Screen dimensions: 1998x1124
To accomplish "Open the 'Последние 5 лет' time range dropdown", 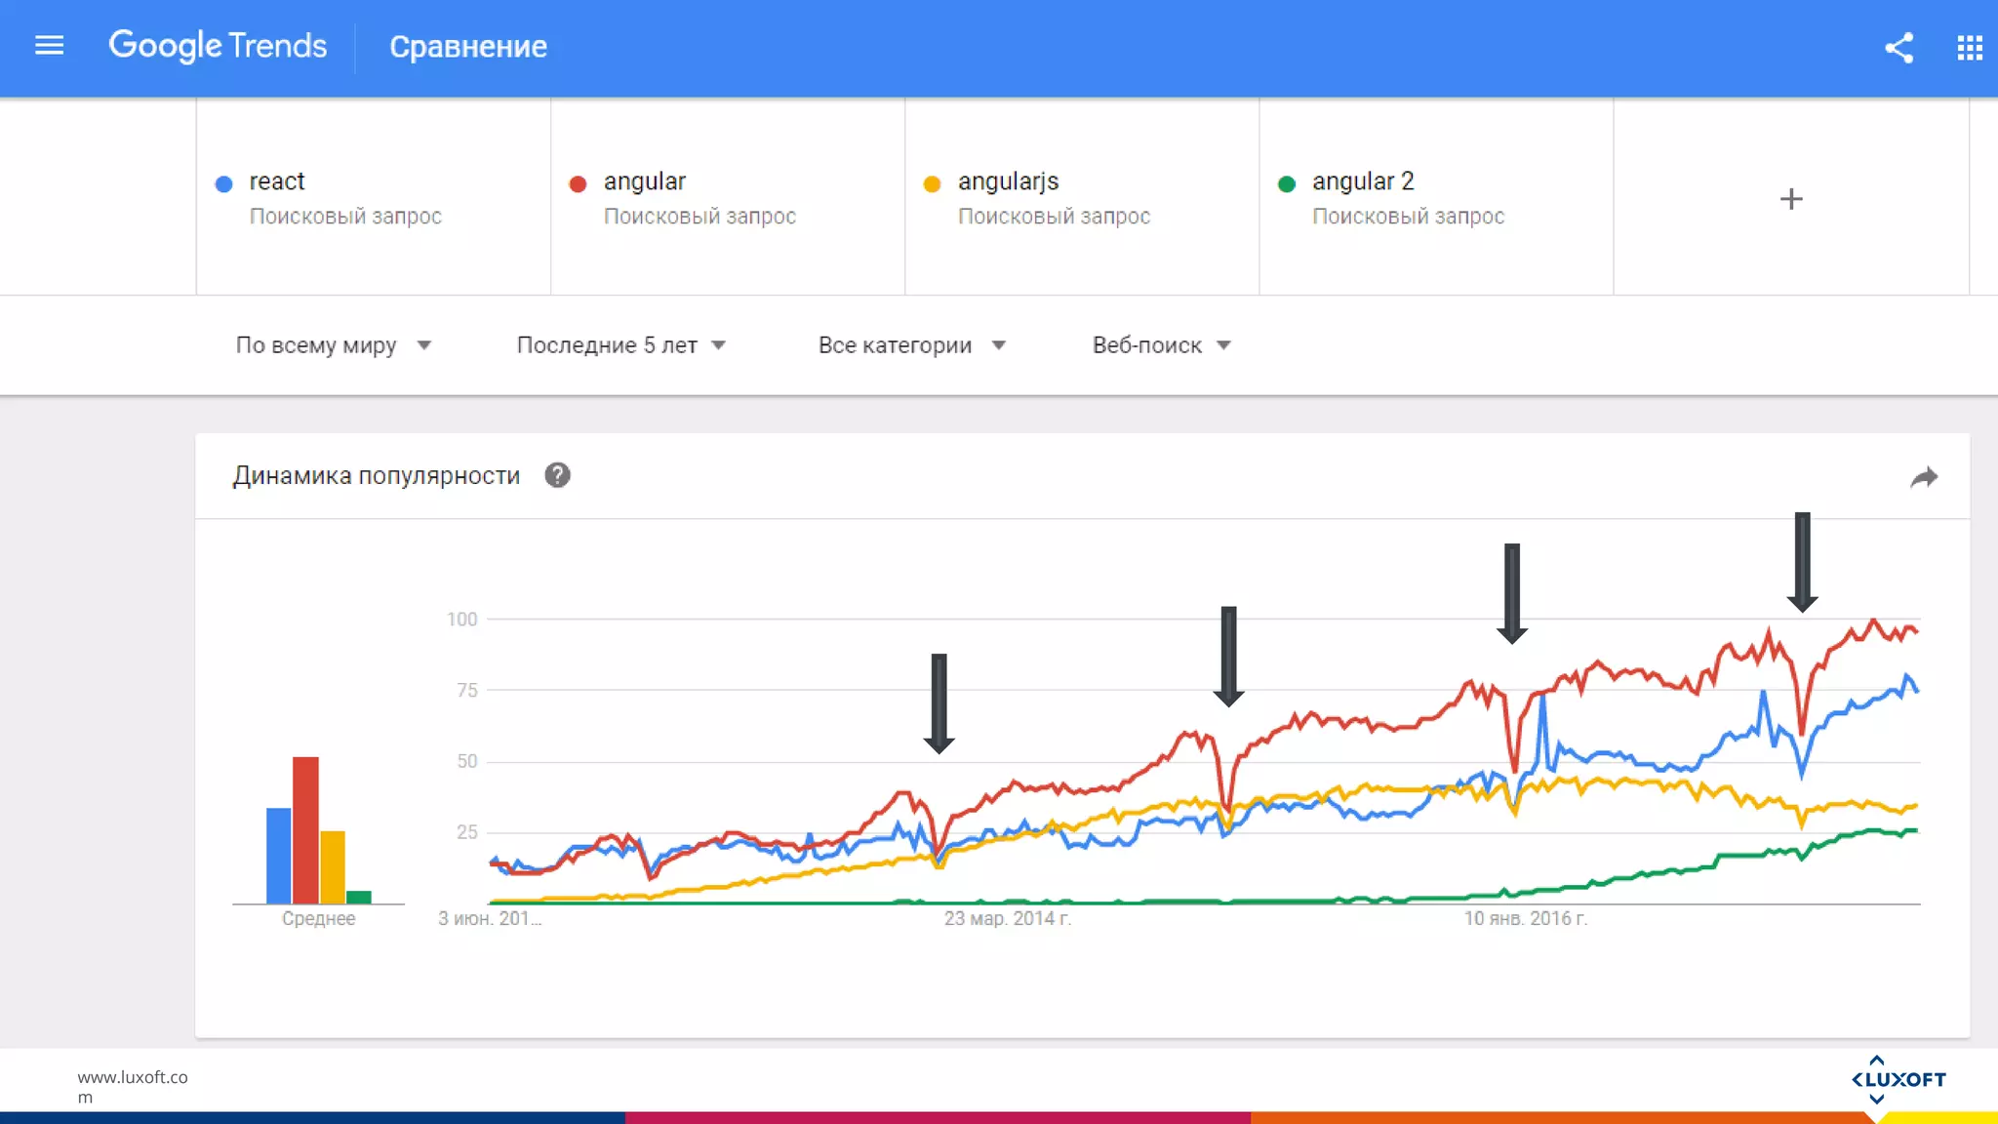I will point(620,345).
